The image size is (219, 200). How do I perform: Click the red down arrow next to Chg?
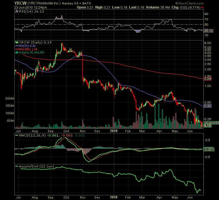[x=202, y=8]
